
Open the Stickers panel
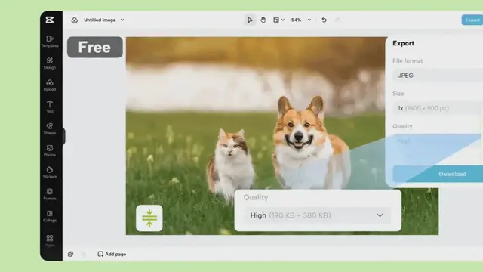[x=50, y=173]
